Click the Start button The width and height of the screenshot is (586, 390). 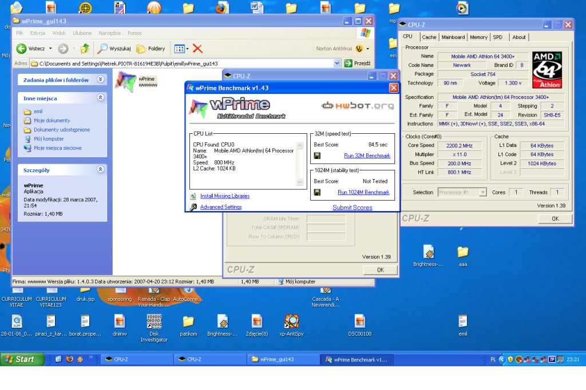point(22,359)
